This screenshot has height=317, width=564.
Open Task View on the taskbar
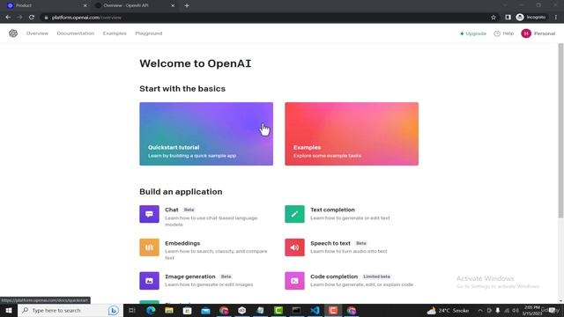coord(132,311)
